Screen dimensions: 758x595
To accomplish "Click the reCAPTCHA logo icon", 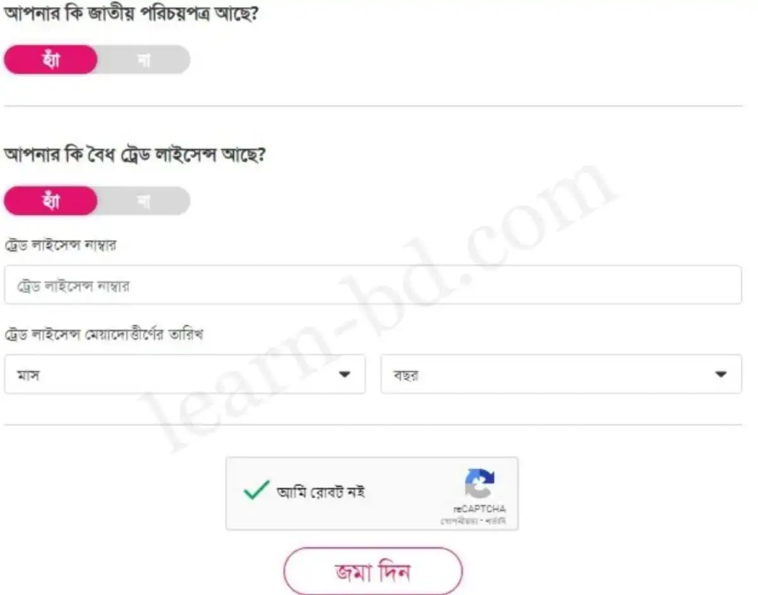I will [x=481, y=482].
